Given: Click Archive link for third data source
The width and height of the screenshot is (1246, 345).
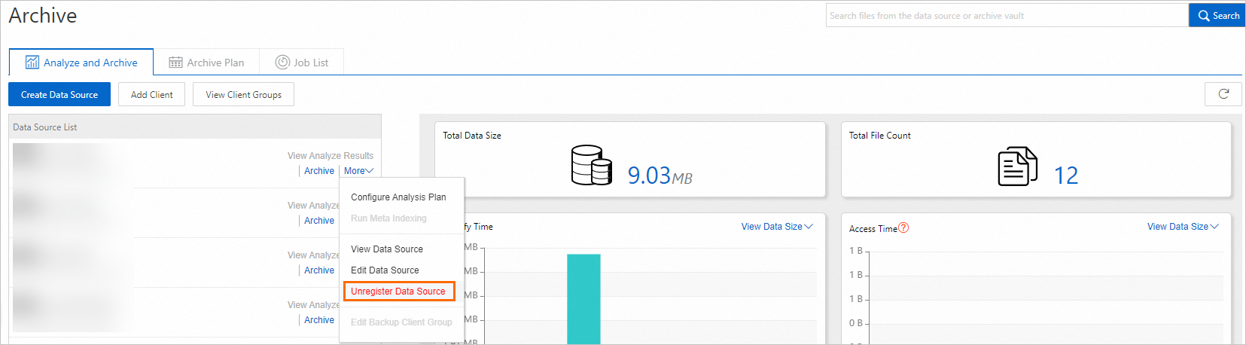Looking at the screenshot, I should tap(319, 270).
